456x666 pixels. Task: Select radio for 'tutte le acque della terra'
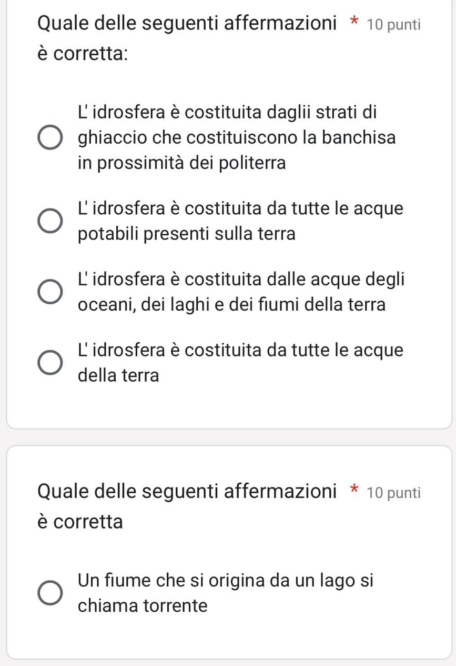coord(51,363)
